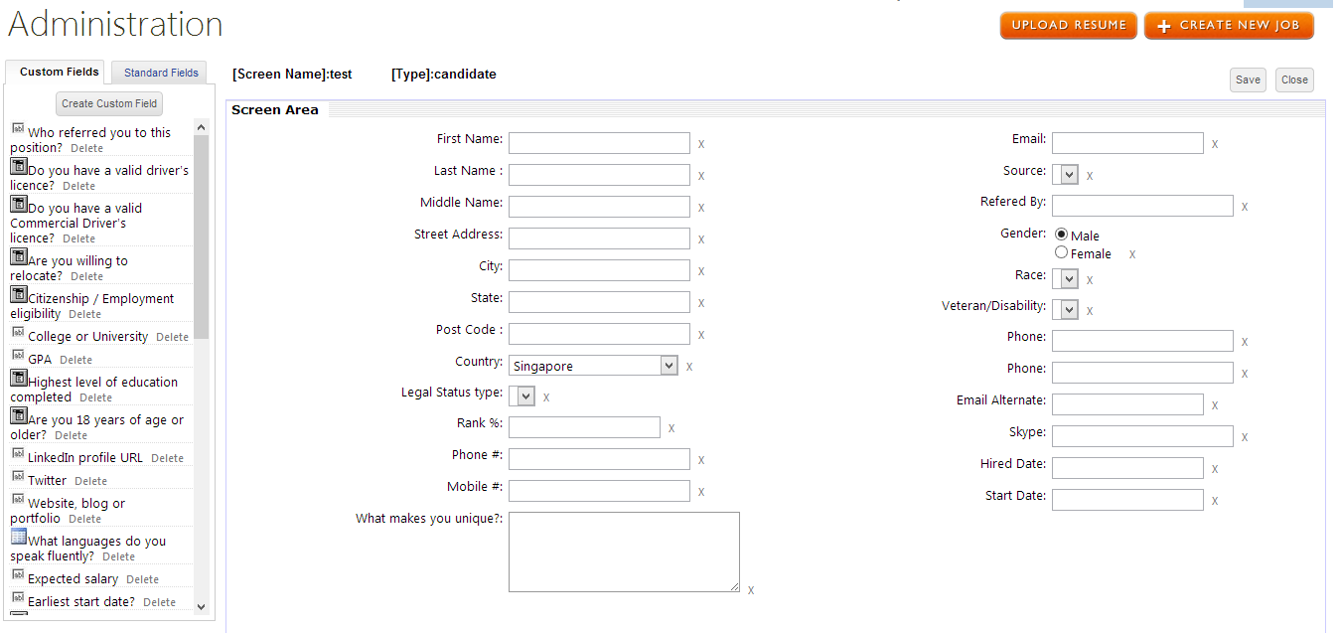The width and height of the screenshot is (1340, 633).
Task: Click the field icon beside 'Who referred you to this position?'
Action: click(18, 128)
